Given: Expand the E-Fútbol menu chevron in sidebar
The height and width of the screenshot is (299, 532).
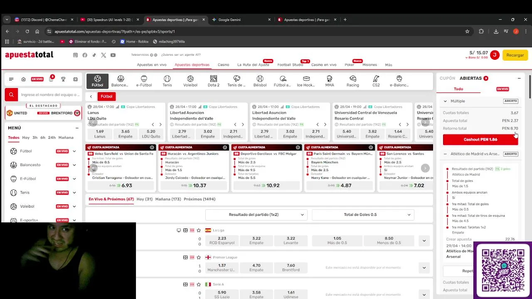Looking at the screenshot, I should (x=74, y=179).
